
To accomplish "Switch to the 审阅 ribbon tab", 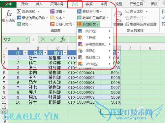I will coord(104,4).
